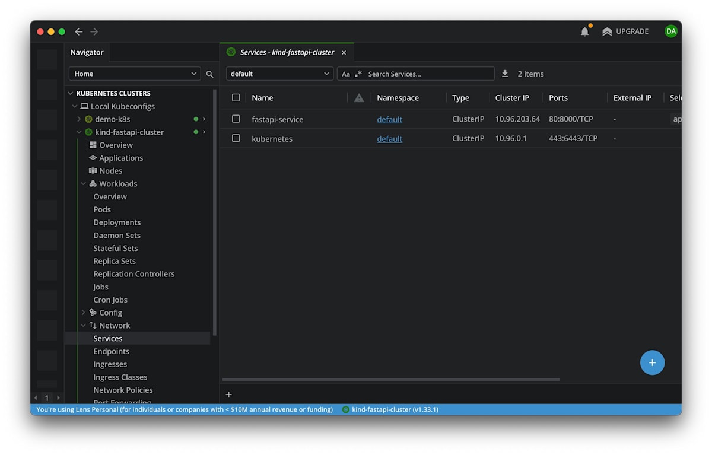Go forward with the right arrow

(94, 31)
